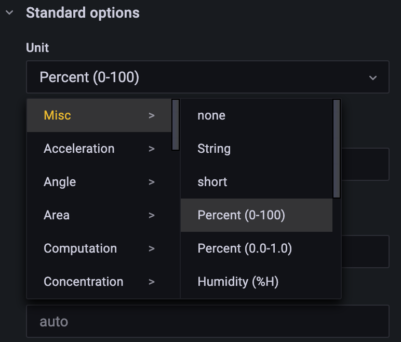Click the arrow next to Misc
The image size is (401, 342).
click(152, 115)
